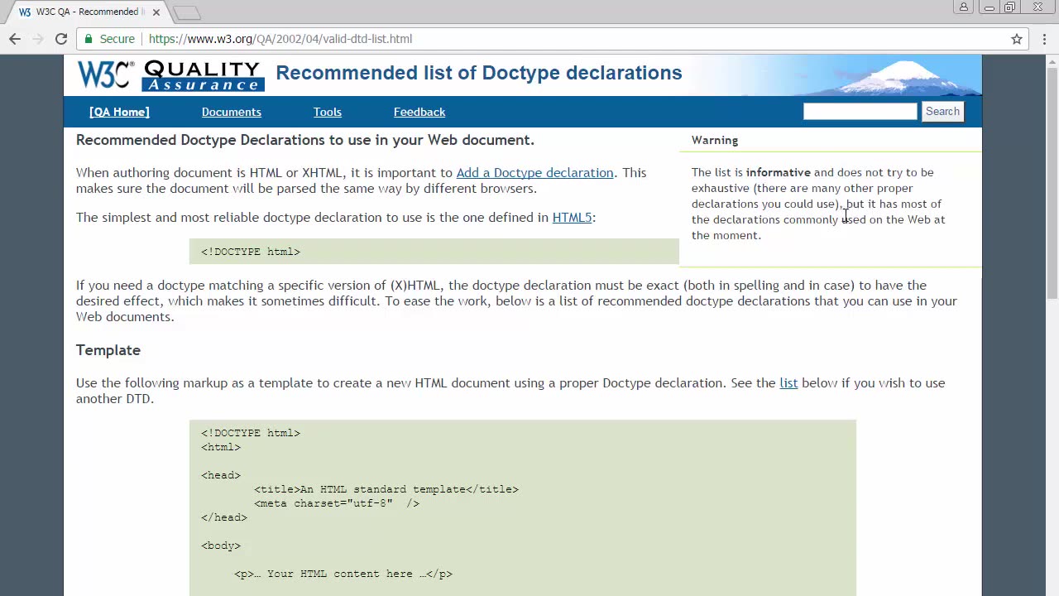Click the short <!DOCTYPE html> code box
Image resolution: width=1059 pixels, height=596 pixels.
[x=434, y=252]
